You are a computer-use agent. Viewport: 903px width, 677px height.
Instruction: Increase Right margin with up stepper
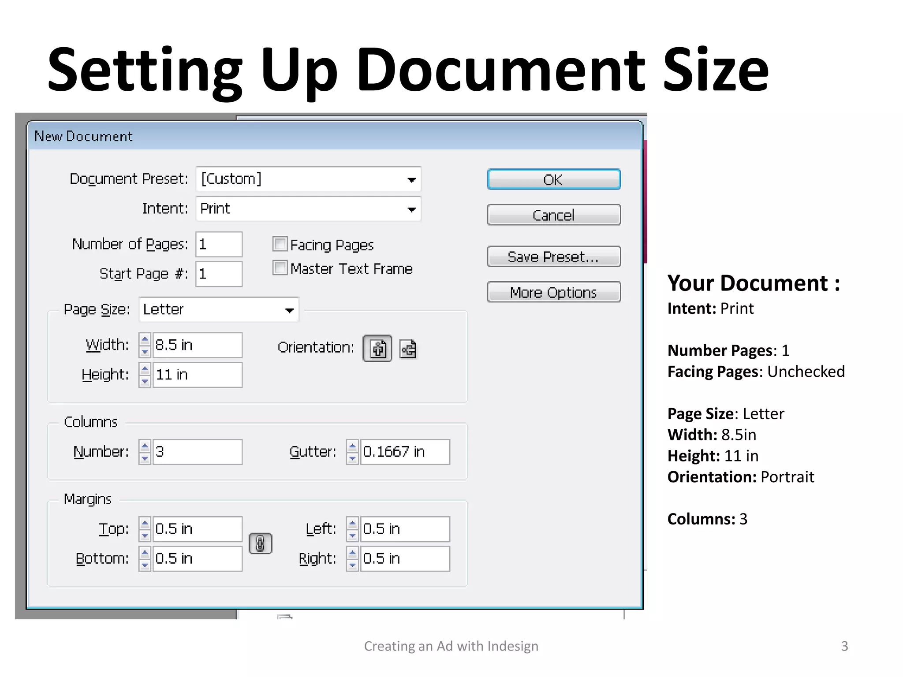click(x=352, y=553)
